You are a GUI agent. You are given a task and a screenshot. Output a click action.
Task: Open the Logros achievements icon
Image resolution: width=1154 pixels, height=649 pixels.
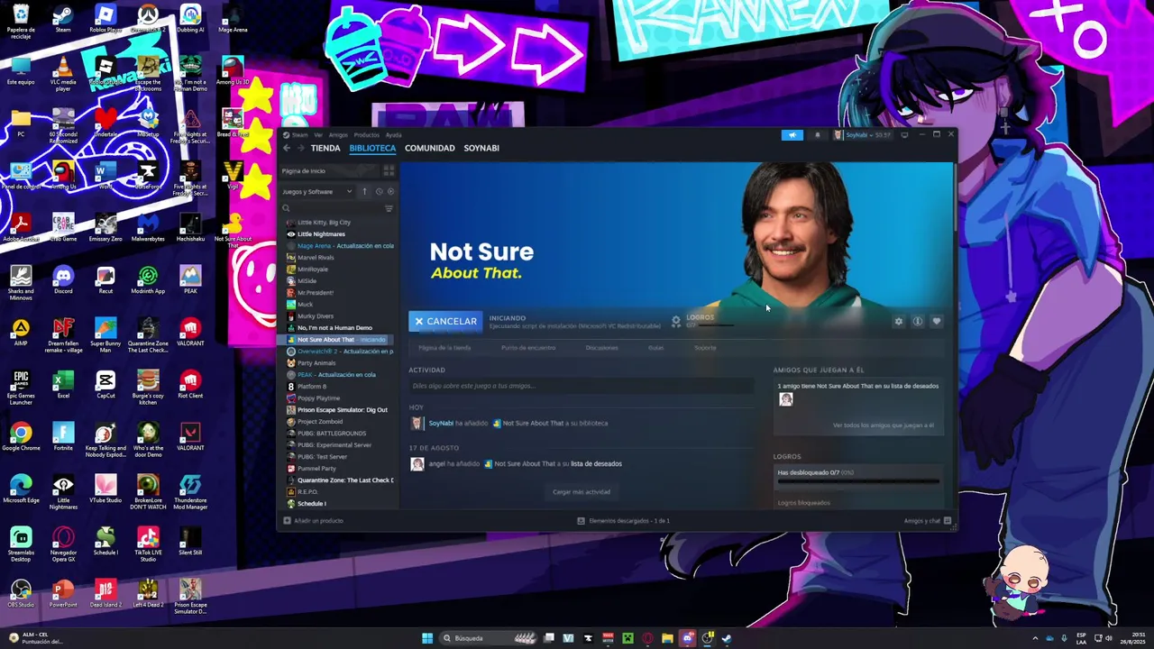click(676, 321)
